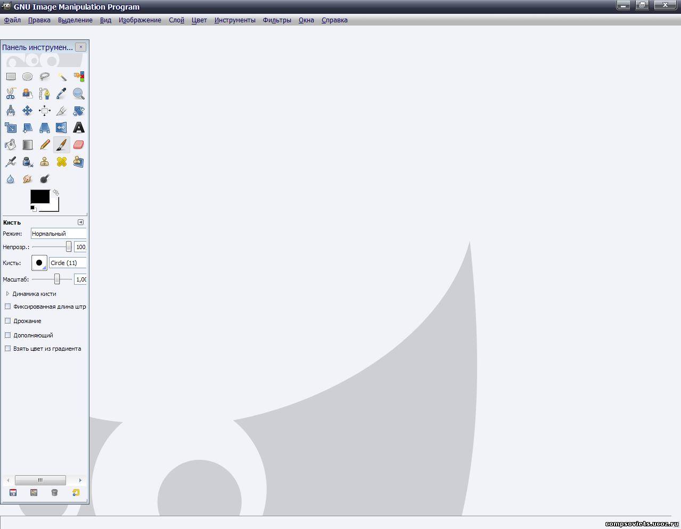
Task: Select the Shear tool
Action: [x=28, y=128]
